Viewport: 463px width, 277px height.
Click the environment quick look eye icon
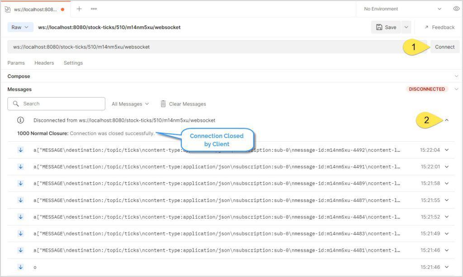click(x=457, y=8)
